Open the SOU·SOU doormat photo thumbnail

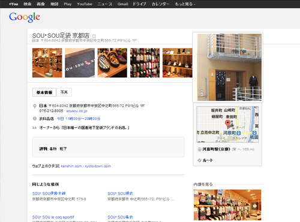80,62
